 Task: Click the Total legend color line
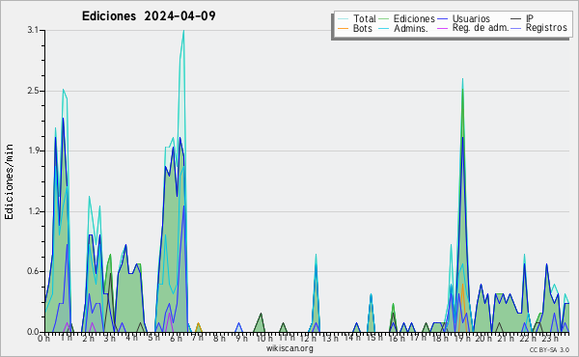343,19
